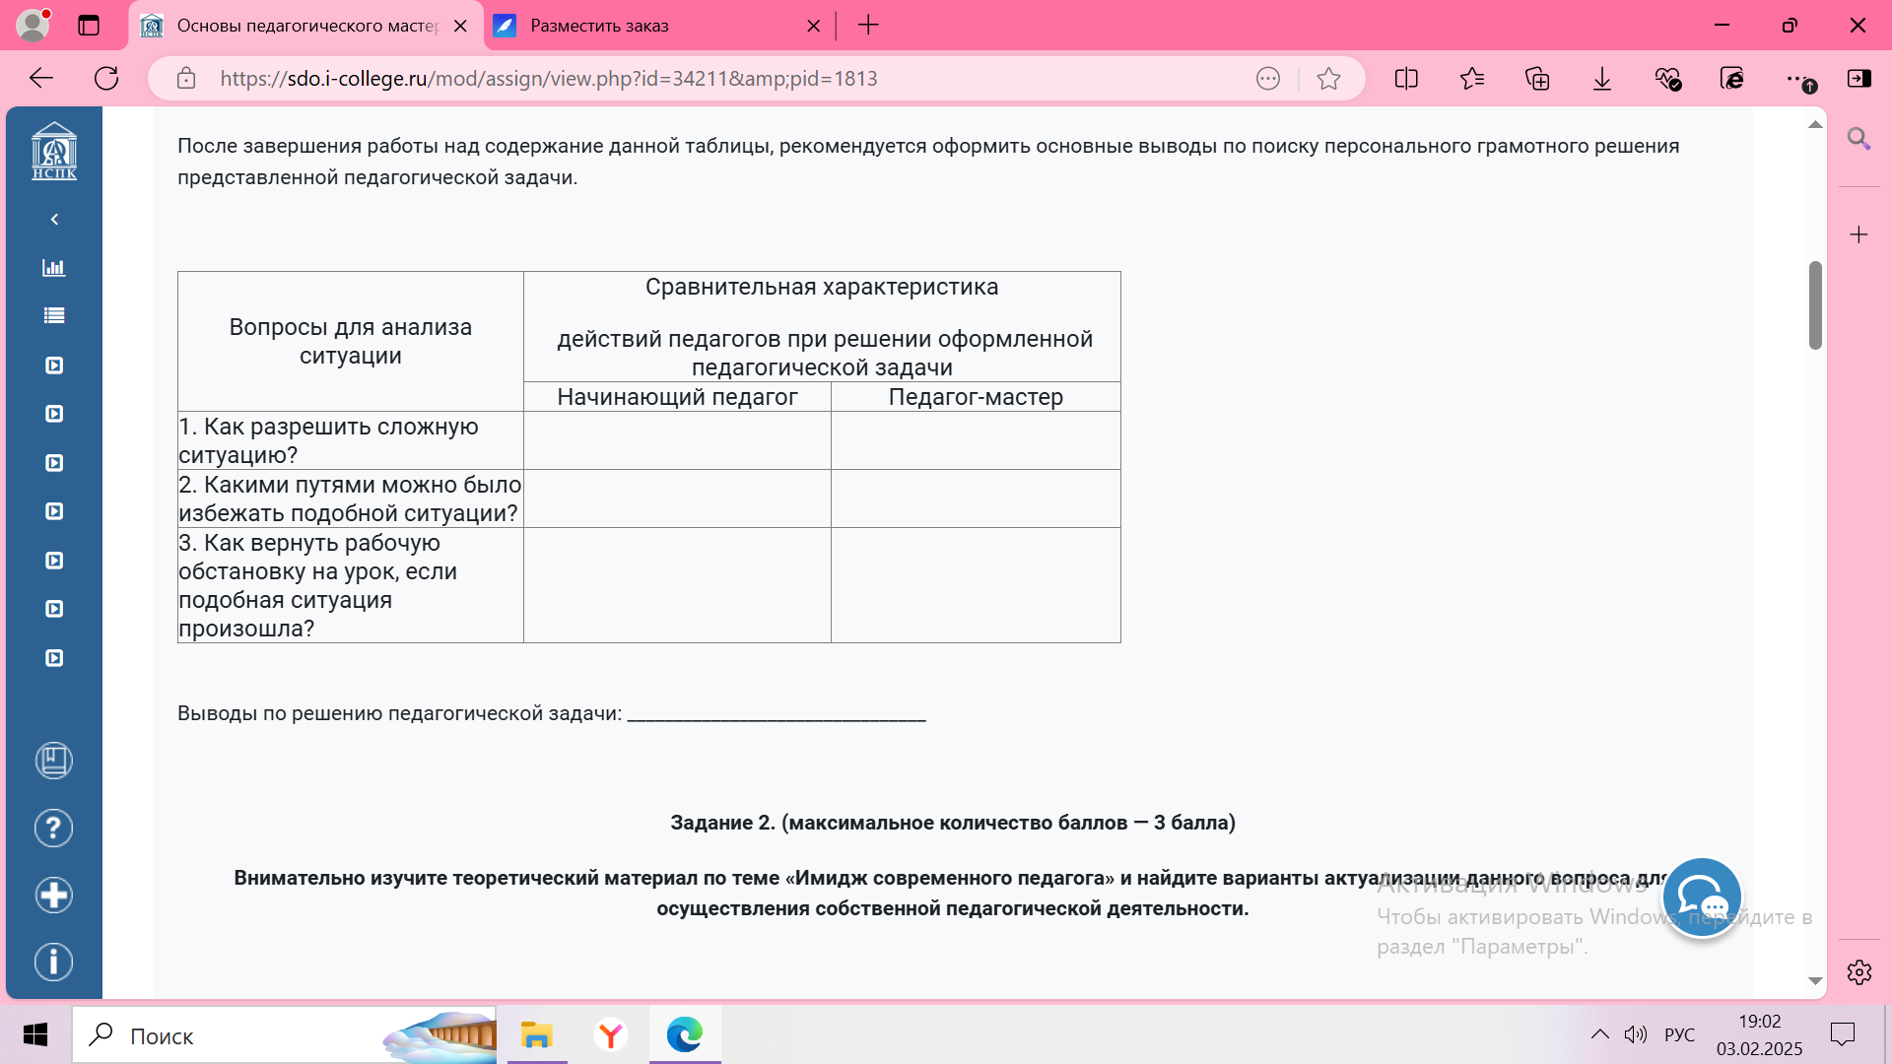Click the question mark help icon

click(x=54, y=829)
